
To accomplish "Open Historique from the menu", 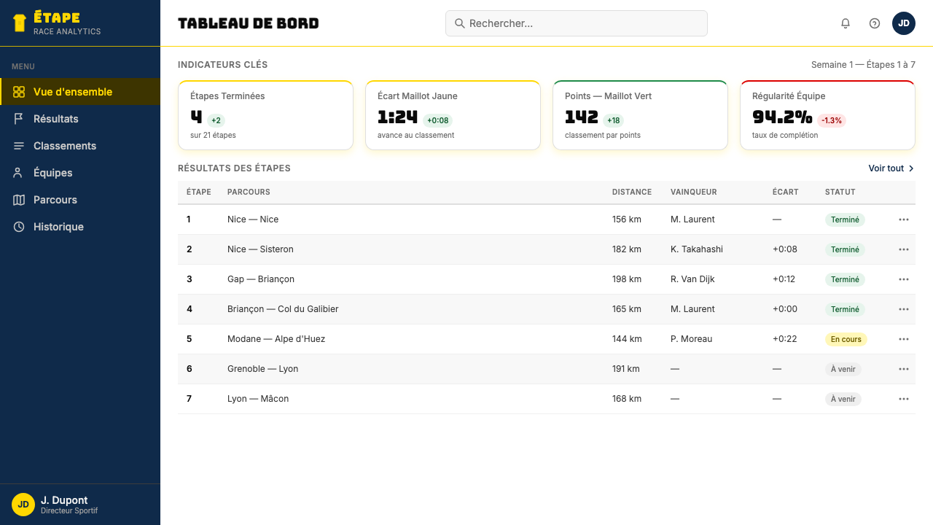I will pos(80,227).
